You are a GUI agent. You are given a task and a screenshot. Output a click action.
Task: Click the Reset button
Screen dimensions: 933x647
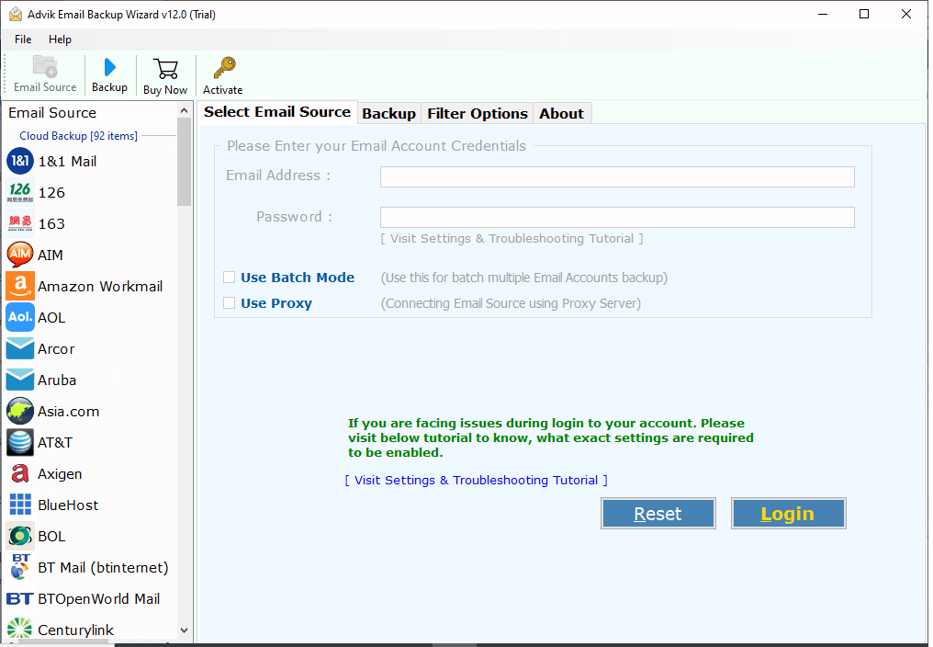658,514
